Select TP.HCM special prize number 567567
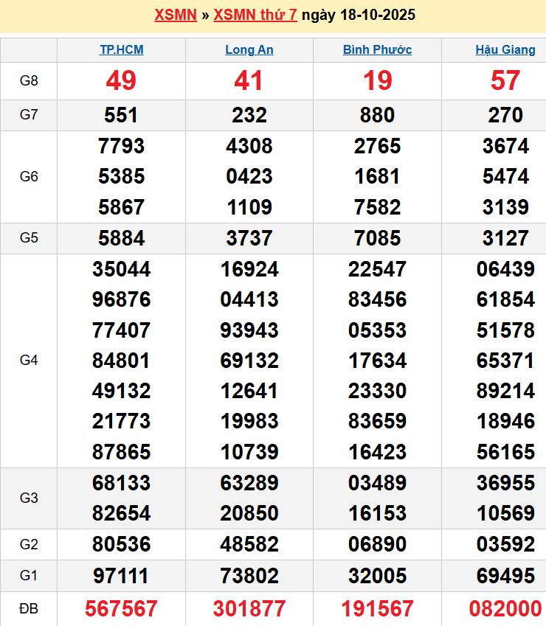Screen dimensions: 546x626 121,608
